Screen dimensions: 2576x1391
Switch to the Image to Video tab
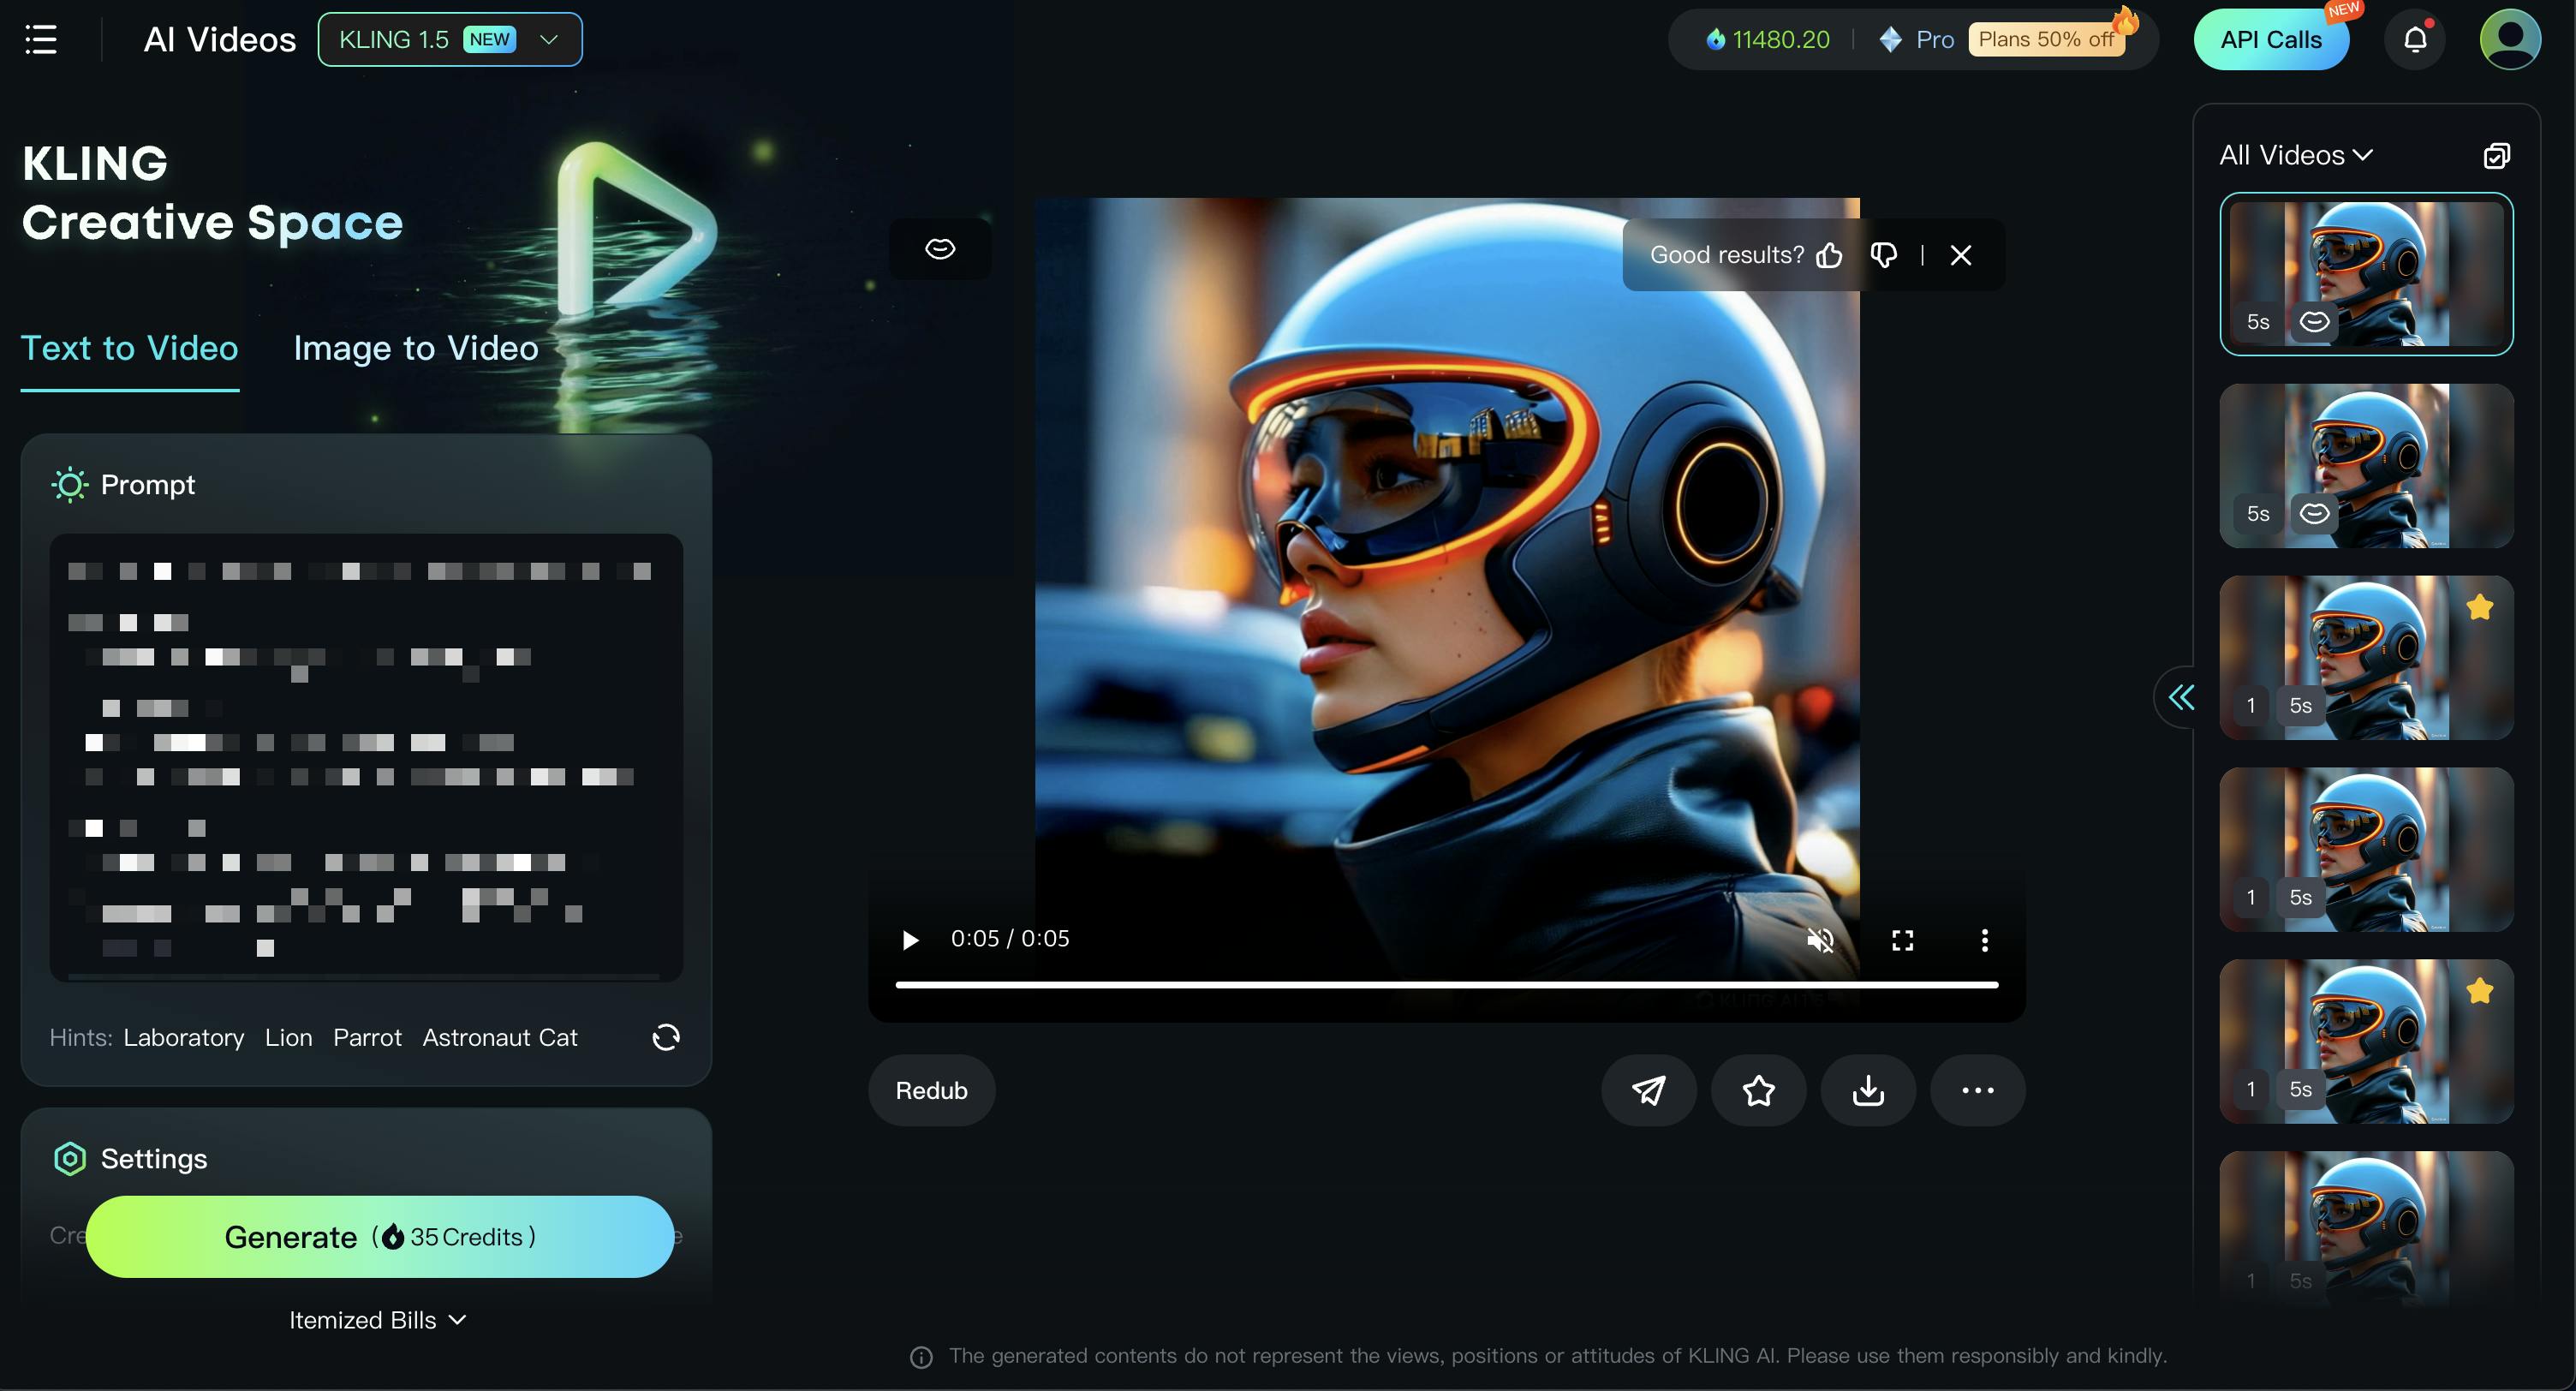click(x=416, y=348)
